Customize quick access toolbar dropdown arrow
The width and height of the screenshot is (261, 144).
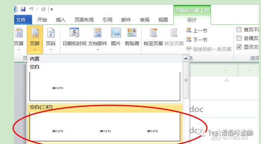[52, 9]
